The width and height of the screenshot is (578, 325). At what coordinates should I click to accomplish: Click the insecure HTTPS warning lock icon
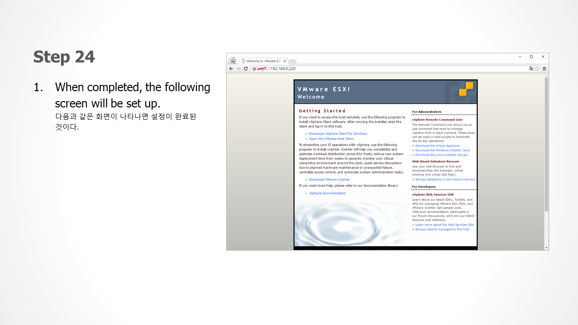[x=254, y=69]
